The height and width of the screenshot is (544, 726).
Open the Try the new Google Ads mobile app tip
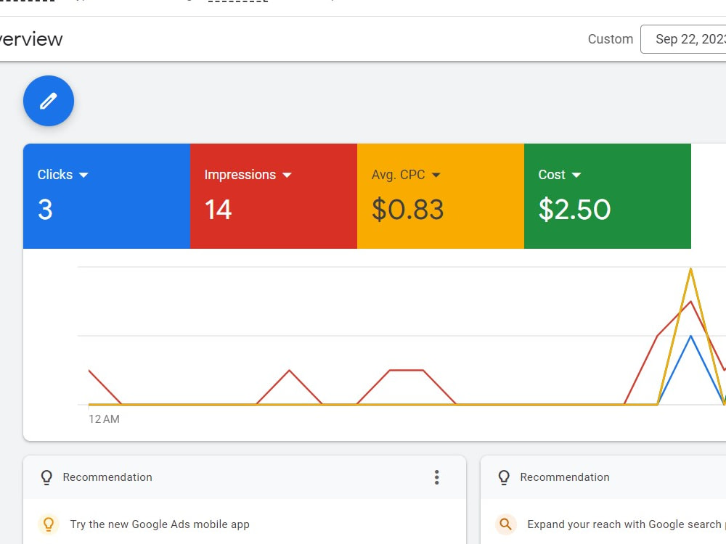pos(160,524)
